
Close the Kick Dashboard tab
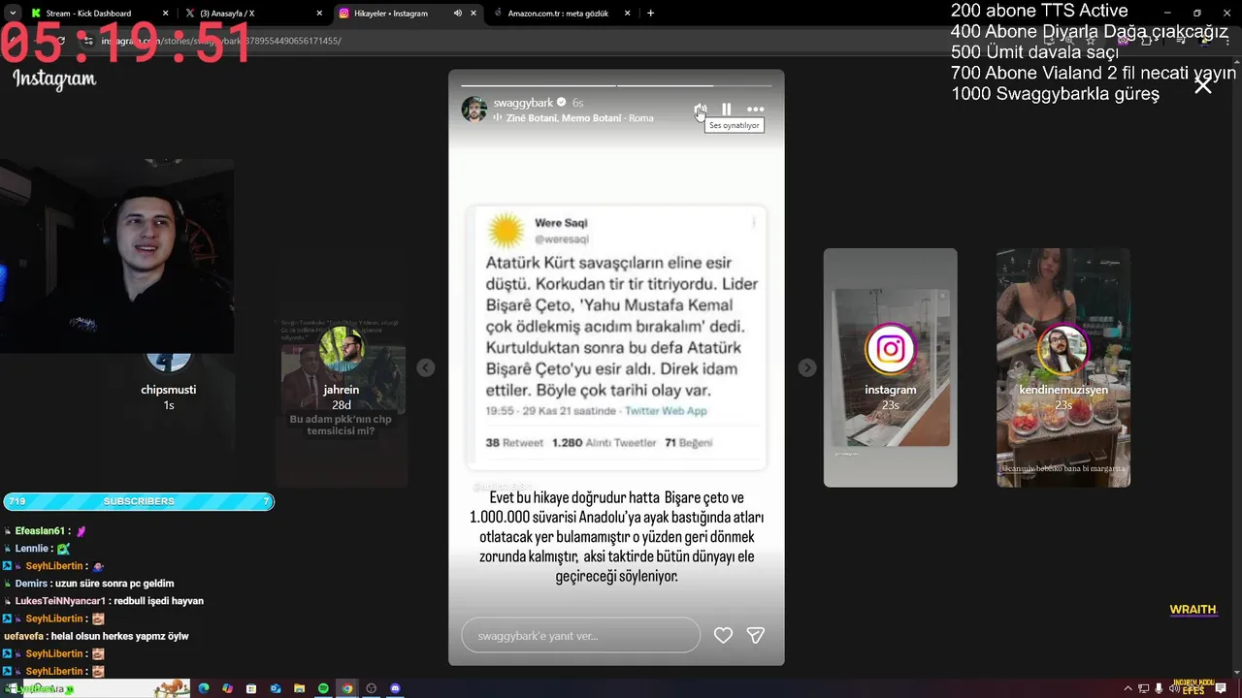tap(165, 14)
